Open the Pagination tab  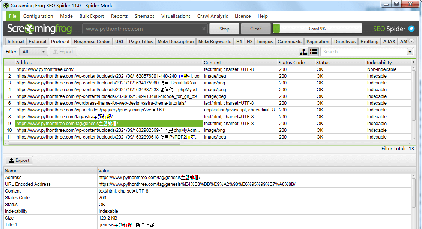(318, 42)
